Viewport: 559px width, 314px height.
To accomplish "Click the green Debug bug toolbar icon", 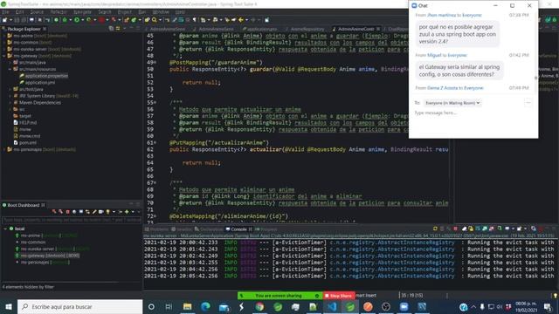I will click(65, 20).
